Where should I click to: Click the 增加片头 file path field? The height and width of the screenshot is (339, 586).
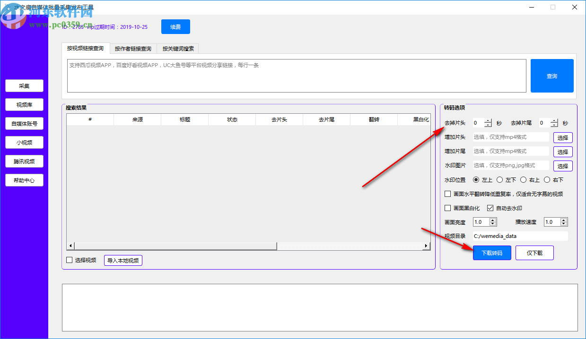(x=511, y=137)
